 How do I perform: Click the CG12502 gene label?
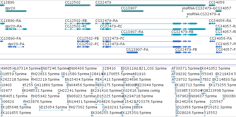[x=73, y=2]
